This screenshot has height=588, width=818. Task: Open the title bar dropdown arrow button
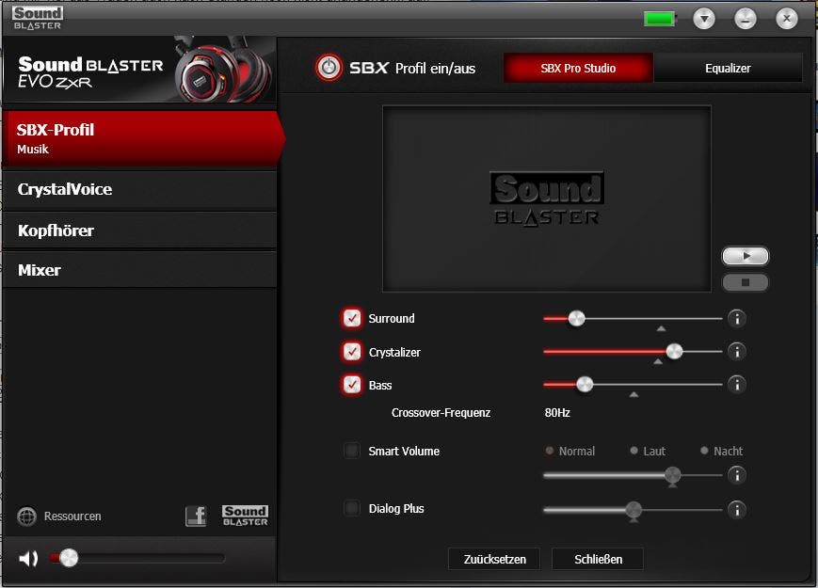(x=704, y=20)
